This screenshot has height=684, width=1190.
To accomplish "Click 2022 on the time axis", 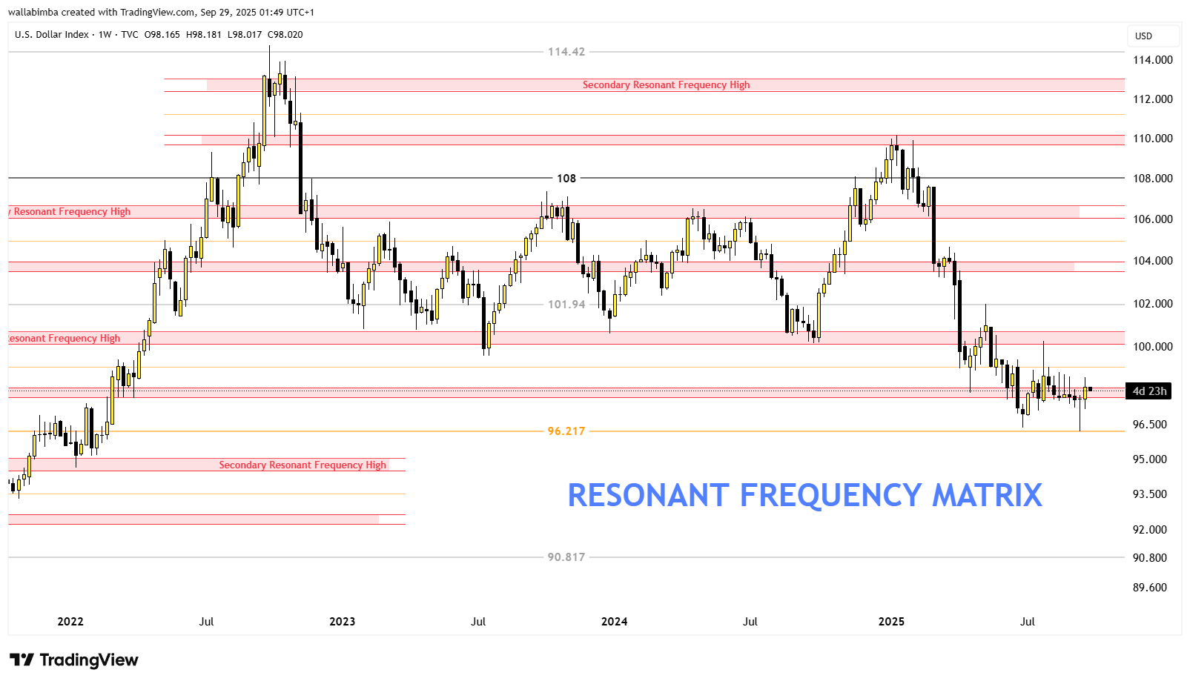I will (x=70, y=622).
